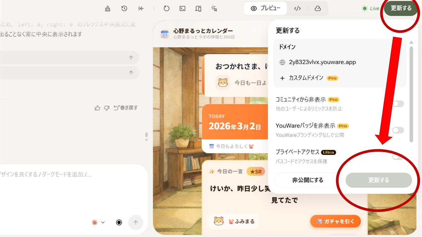The image size is (422, 237).
Task: Switch to the プレビュー tab
Action: click(x=266, y=8)
